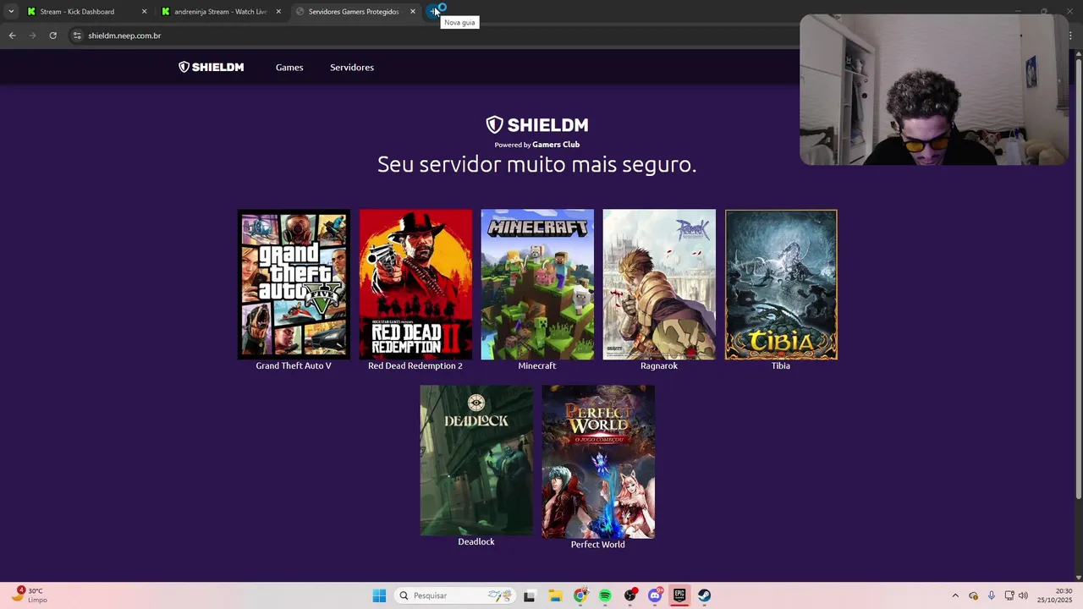Click the 'Powered by Gamers Club' text
This screenshot has height=609, width=1083.
[x=537, y=145]
